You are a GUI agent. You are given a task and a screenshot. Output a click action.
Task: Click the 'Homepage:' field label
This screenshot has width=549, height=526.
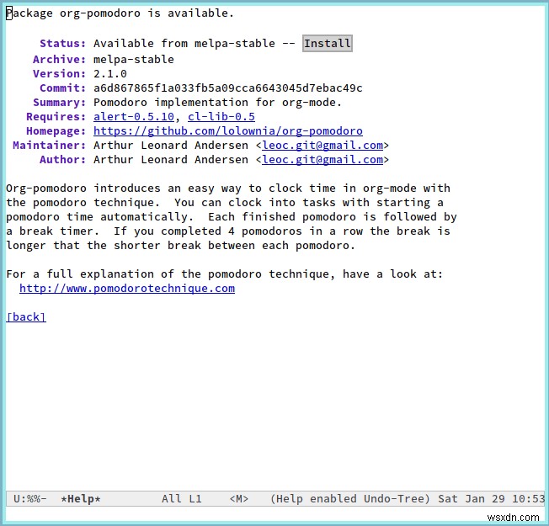pyautogui.click(x=56, y=131)
